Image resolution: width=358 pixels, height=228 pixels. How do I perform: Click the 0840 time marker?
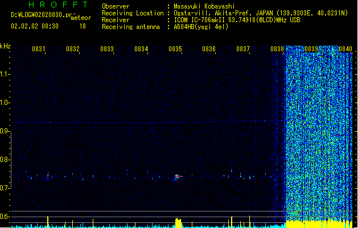point(345,49)
